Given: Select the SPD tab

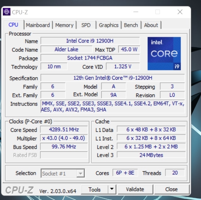Looking at the screenshot, I should [x=86, y=25].
